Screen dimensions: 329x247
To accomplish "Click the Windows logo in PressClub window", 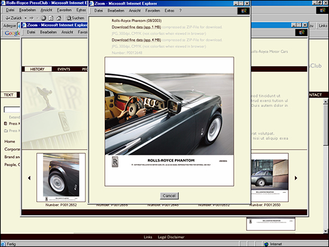I will (x=322, y=10).
